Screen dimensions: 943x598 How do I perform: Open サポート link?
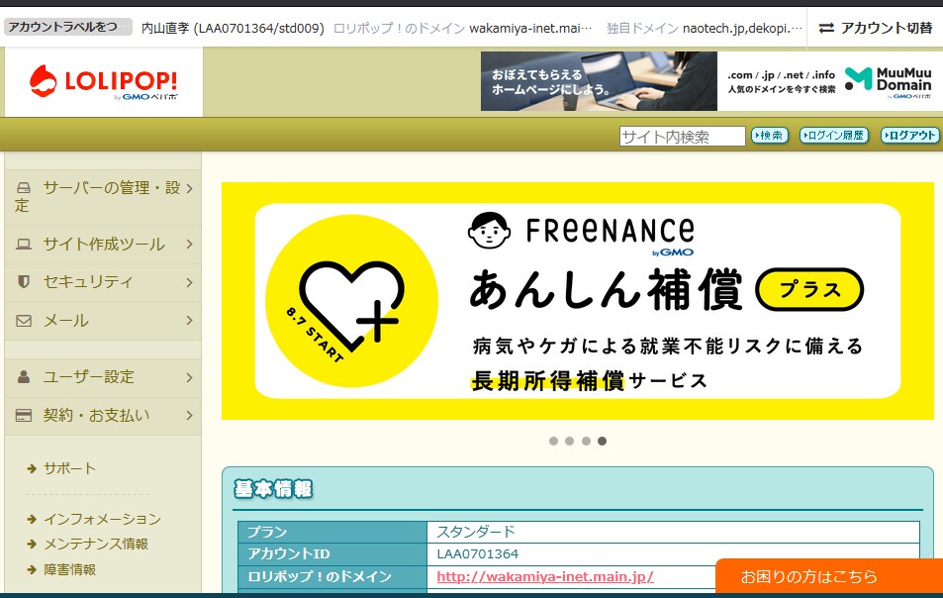coord(70,468)
